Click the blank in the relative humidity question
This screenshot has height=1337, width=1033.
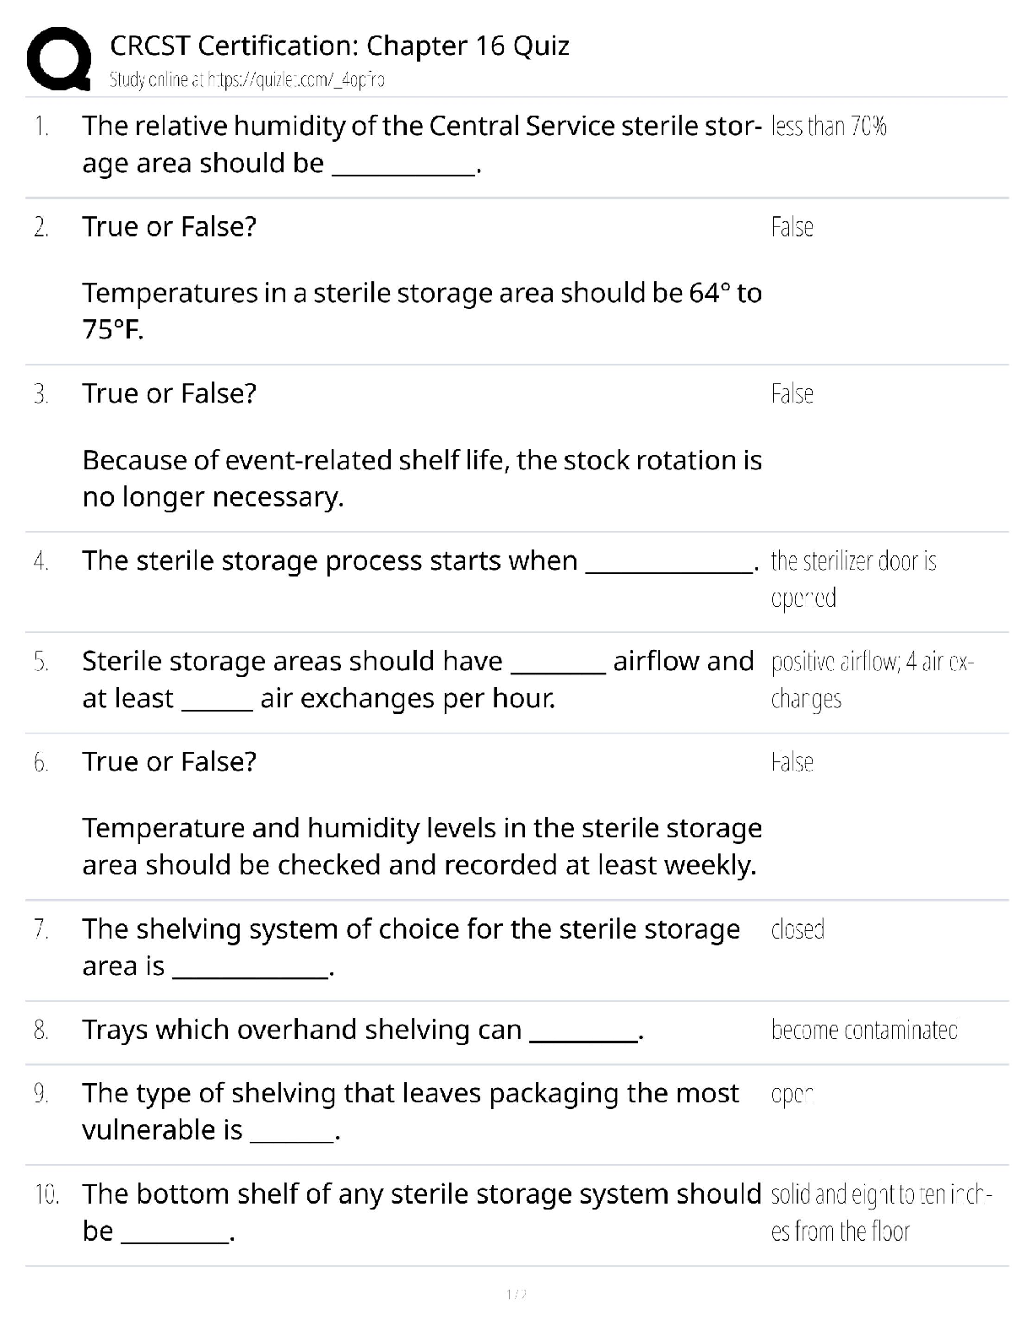tap(404, 167)
